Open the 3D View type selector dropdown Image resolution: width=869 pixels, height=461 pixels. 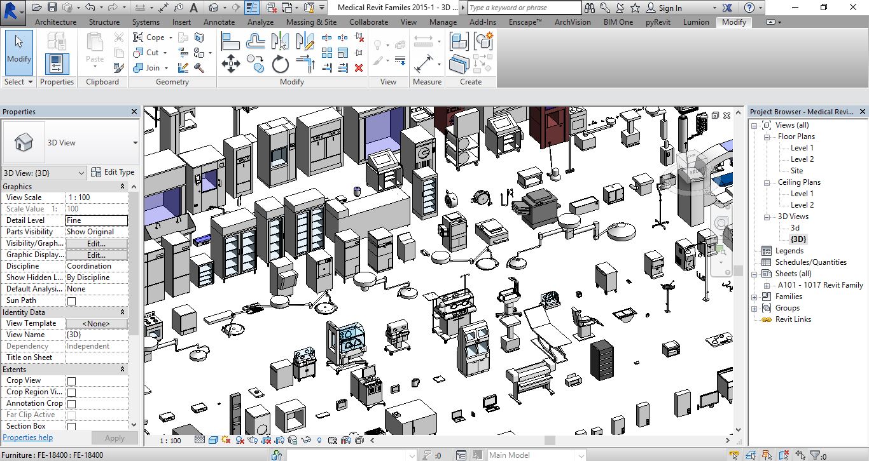135,143
